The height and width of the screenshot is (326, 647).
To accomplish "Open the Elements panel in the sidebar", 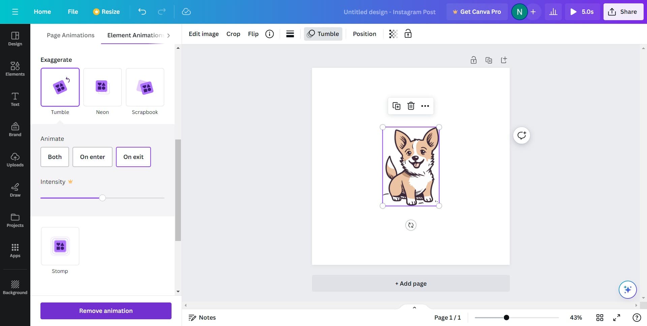I will tap(15, 69).
